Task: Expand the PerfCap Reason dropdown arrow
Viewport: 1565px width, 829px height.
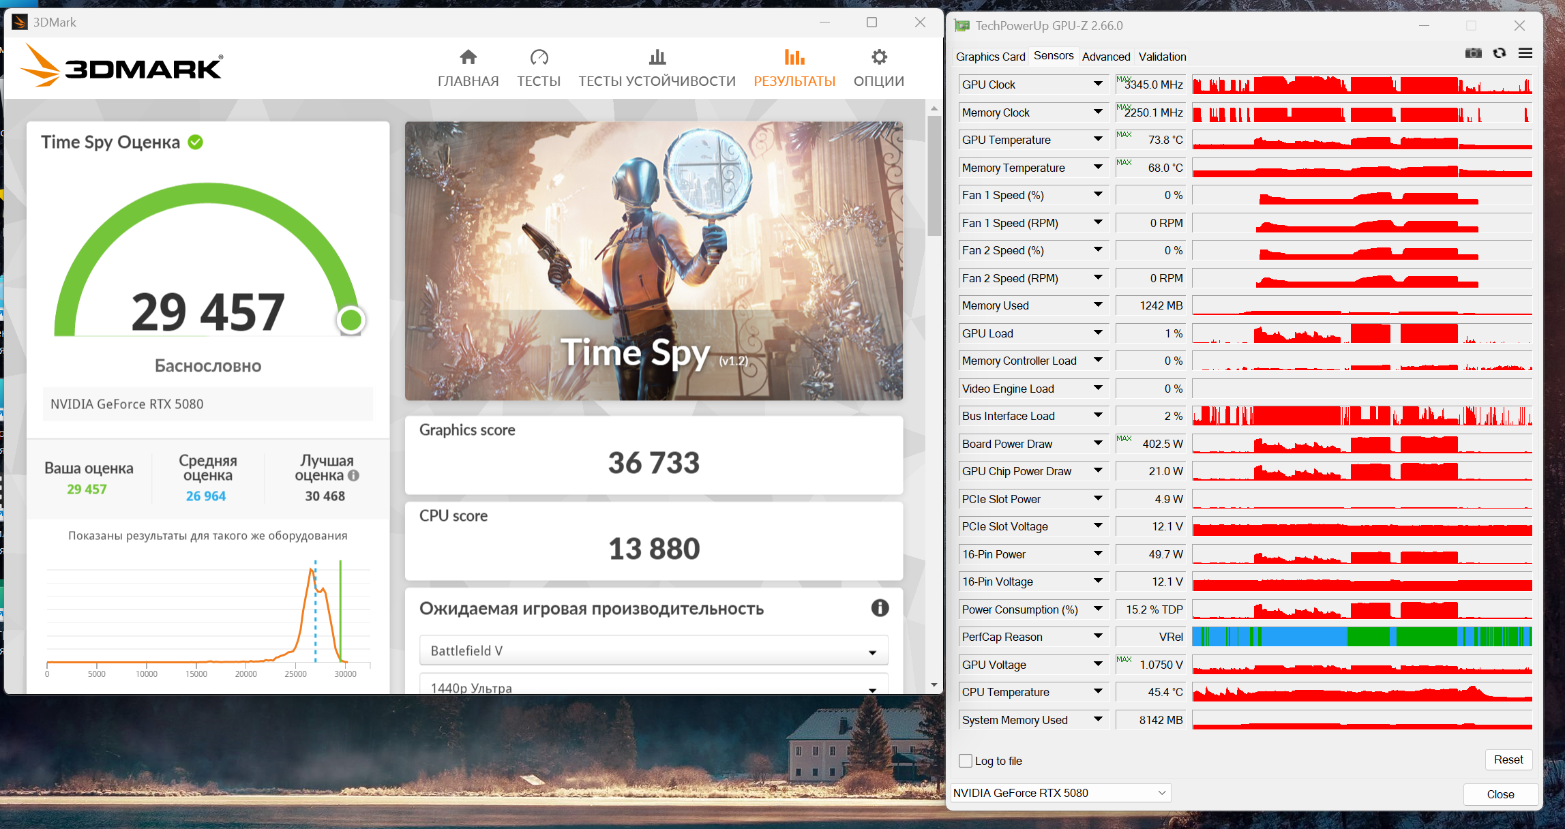Action: click(1098, 637)
